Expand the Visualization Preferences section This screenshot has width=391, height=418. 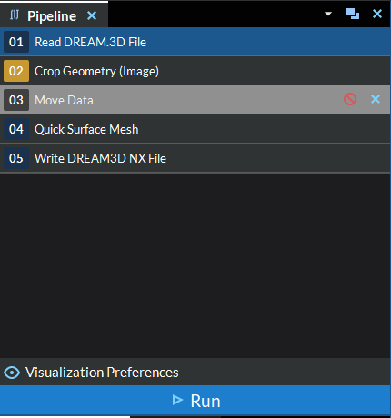pyautogui.click(x=195, y=372)
